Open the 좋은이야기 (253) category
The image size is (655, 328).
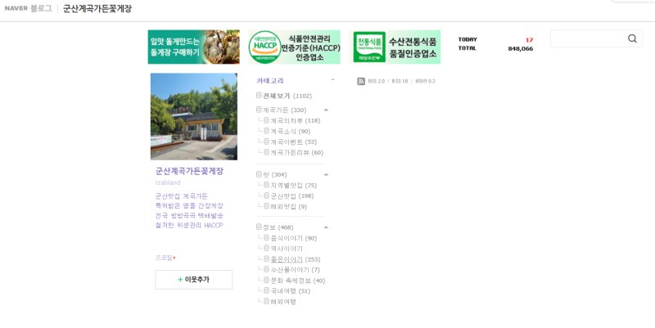coord(295,259)
